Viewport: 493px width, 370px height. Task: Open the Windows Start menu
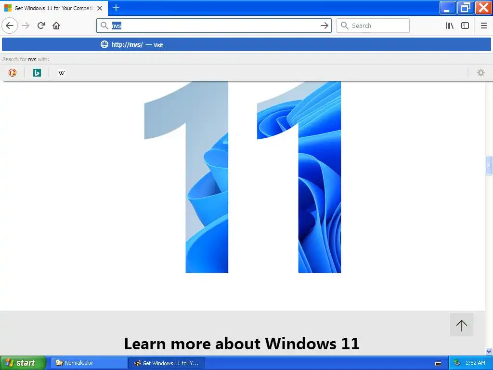[23, 363]
